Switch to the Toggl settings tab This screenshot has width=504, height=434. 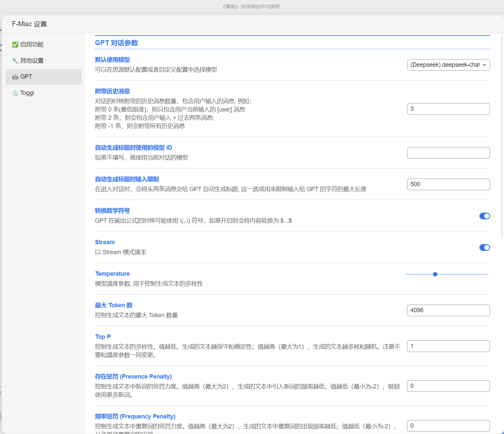pyautogui.click(x=43, y=93)
